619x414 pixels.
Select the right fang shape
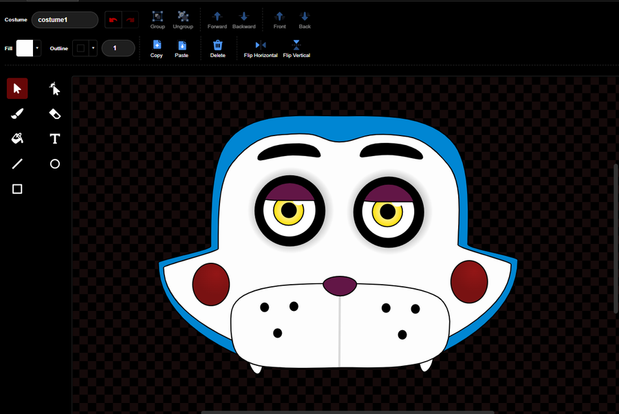[426, 365]
